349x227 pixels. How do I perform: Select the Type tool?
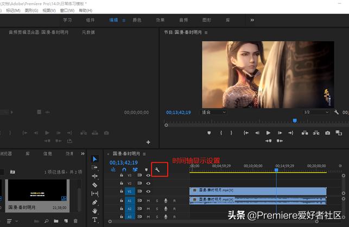click(x=94, y=219)
